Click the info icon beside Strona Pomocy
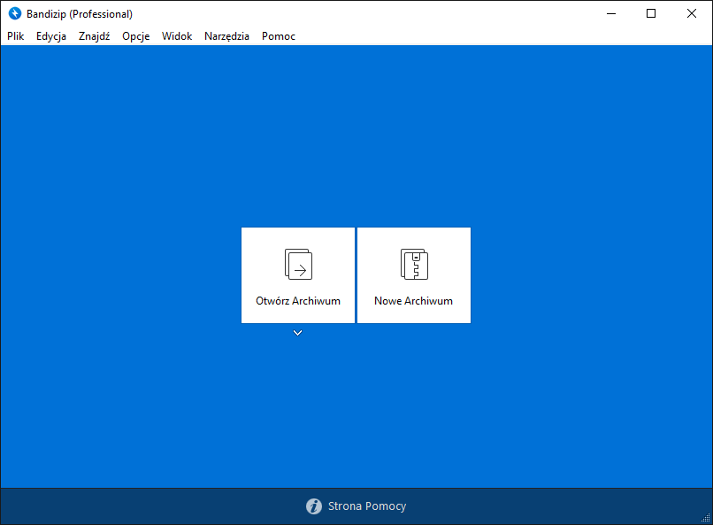Screen dimensions: 713x525 (314, 506)
